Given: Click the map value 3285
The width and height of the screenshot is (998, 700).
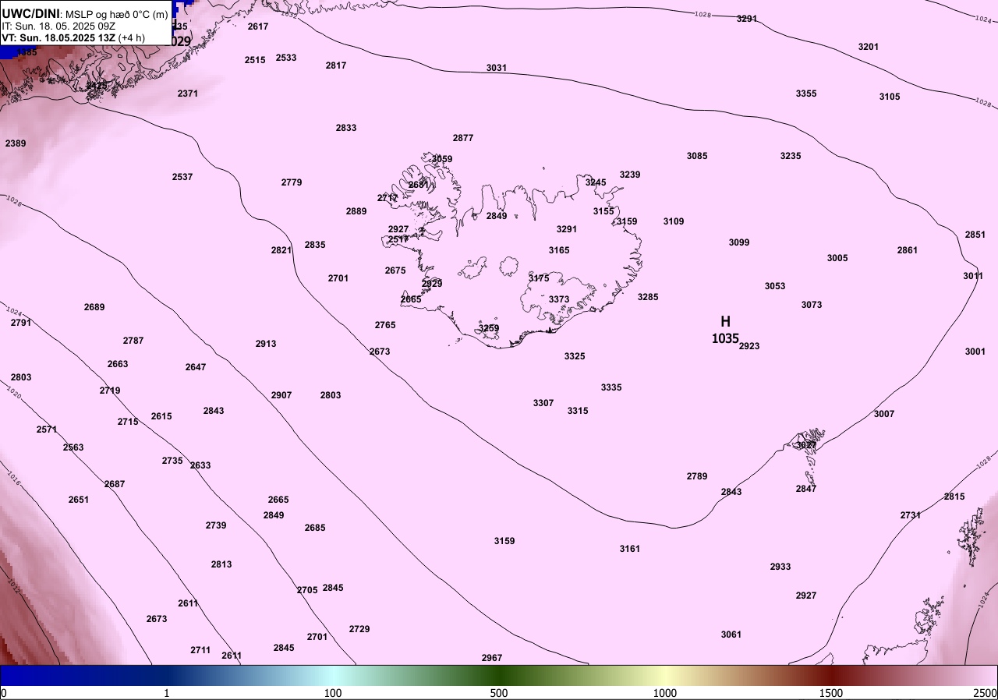Looking at the screenshot, I should (x=648, y=297).
